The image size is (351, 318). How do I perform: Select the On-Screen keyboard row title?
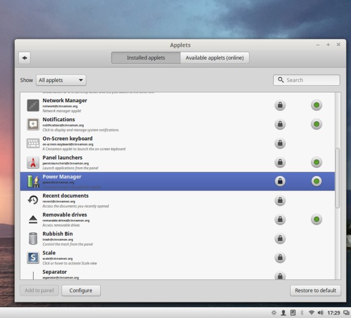[68, 138]
